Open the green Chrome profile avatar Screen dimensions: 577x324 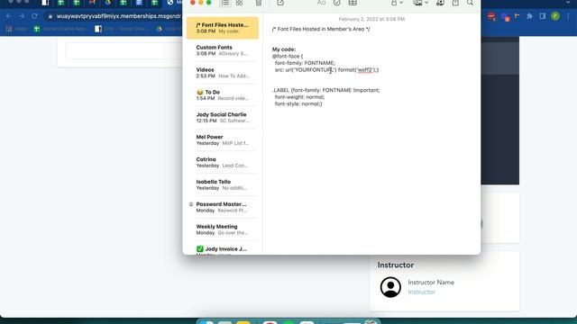555,16
